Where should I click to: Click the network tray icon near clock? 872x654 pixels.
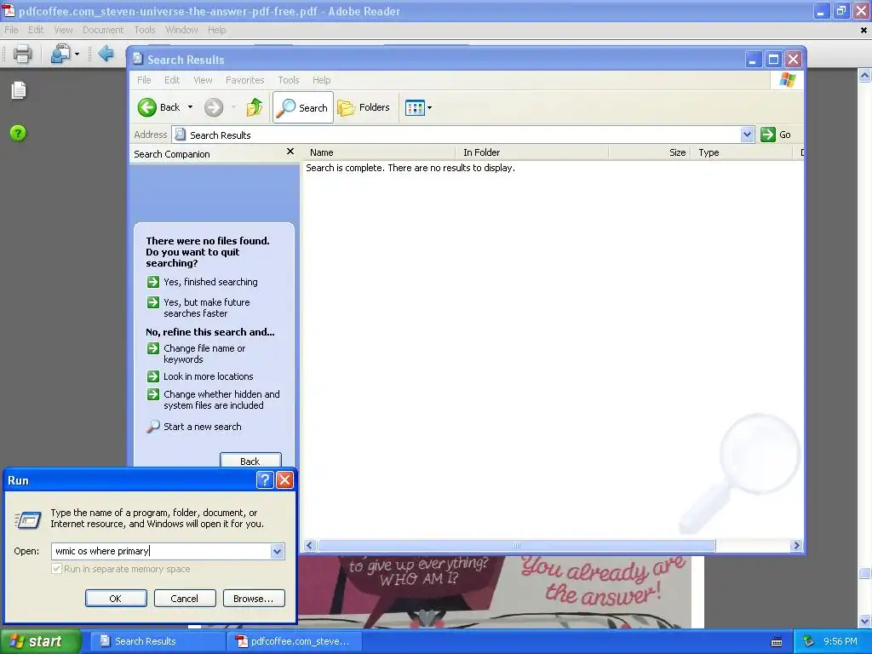click(809, 642)
